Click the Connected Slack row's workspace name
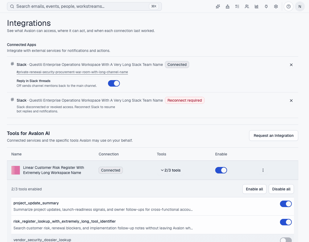 point(96,65)
